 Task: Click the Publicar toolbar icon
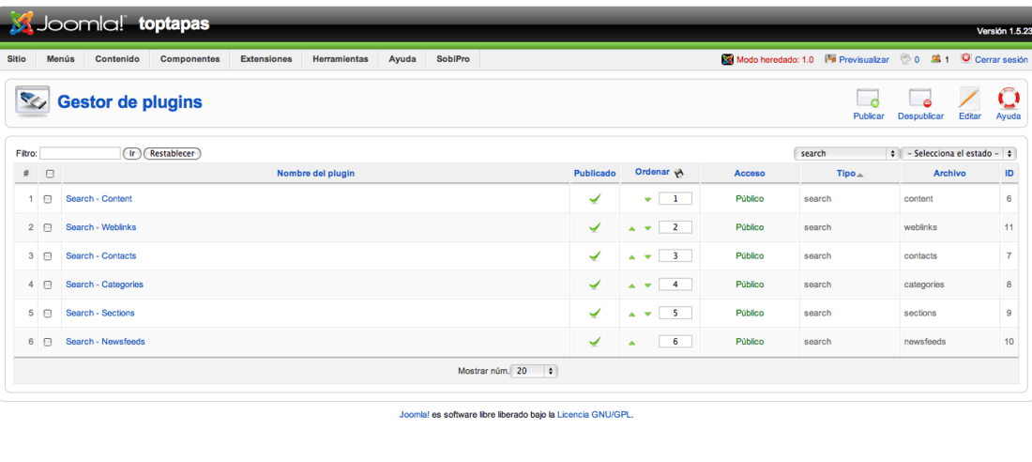point(868,99)
